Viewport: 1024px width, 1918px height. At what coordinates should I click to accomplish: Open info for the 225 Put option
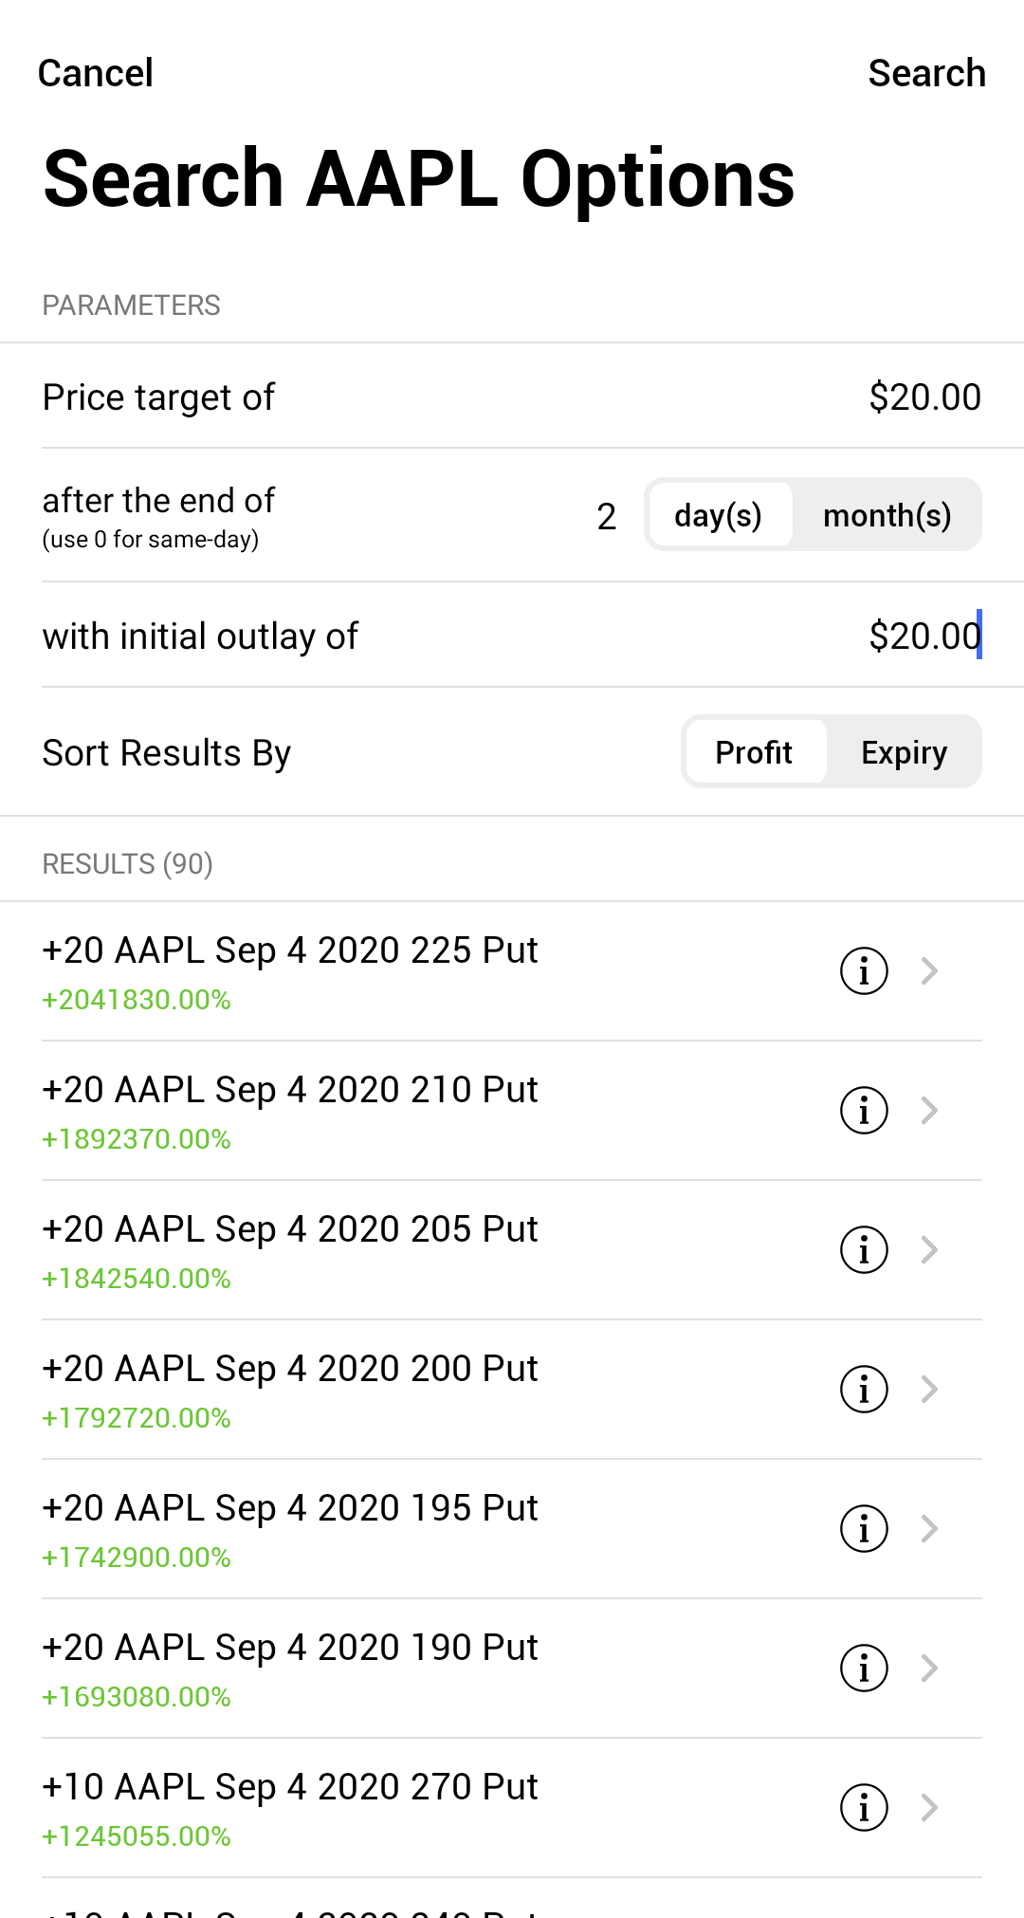tap(864, 970)
